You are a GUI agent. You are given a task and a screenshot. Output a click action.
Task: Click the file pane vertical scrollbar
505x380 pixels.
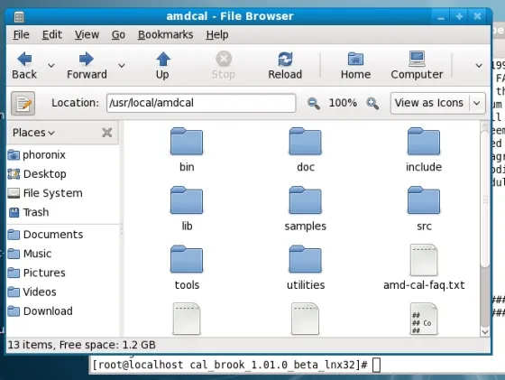coord(485,199)
